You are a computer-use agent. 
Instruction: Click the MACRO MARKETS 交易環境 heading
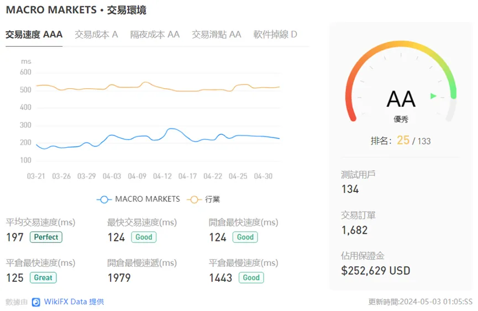click(x=76, y=10)
